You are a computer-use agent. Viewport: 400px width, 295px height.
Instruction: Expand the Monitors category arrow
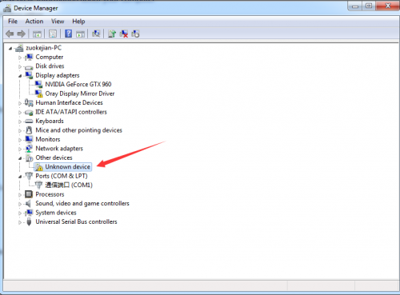(x=20, y=140)
